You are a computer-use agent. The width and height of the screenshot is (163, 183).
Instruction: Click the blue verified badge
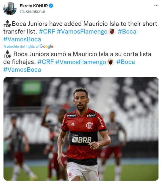[x=51, y=6]
